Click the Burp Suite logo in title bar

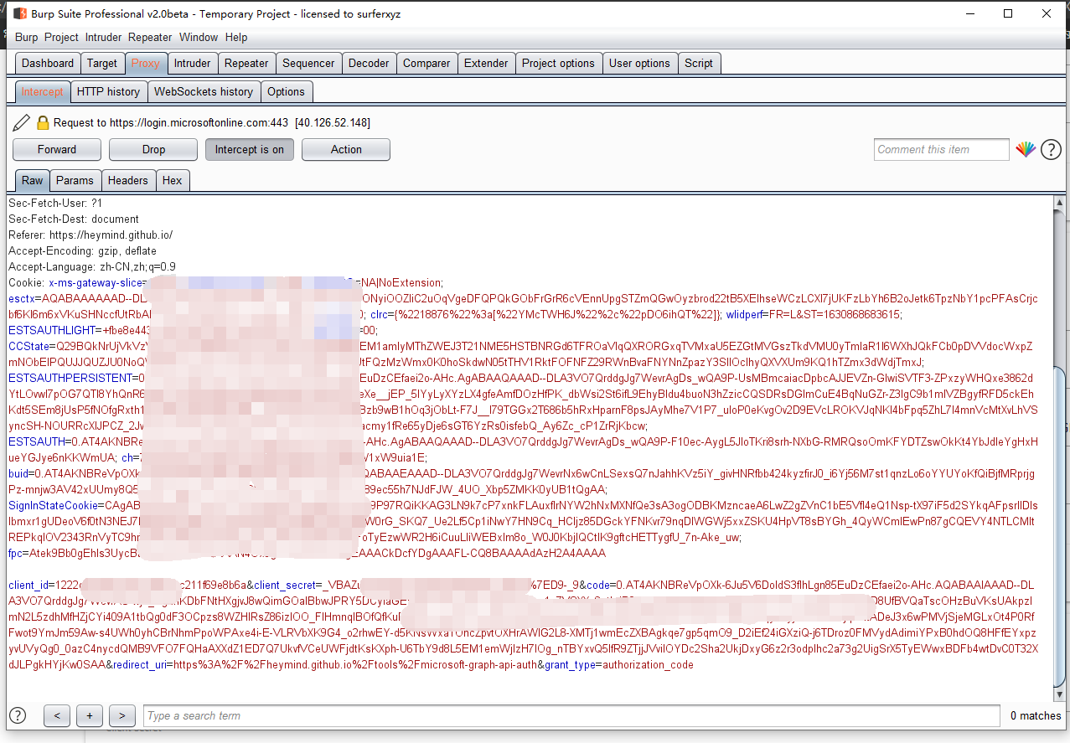pyautogui.click(x=19, y=13)
